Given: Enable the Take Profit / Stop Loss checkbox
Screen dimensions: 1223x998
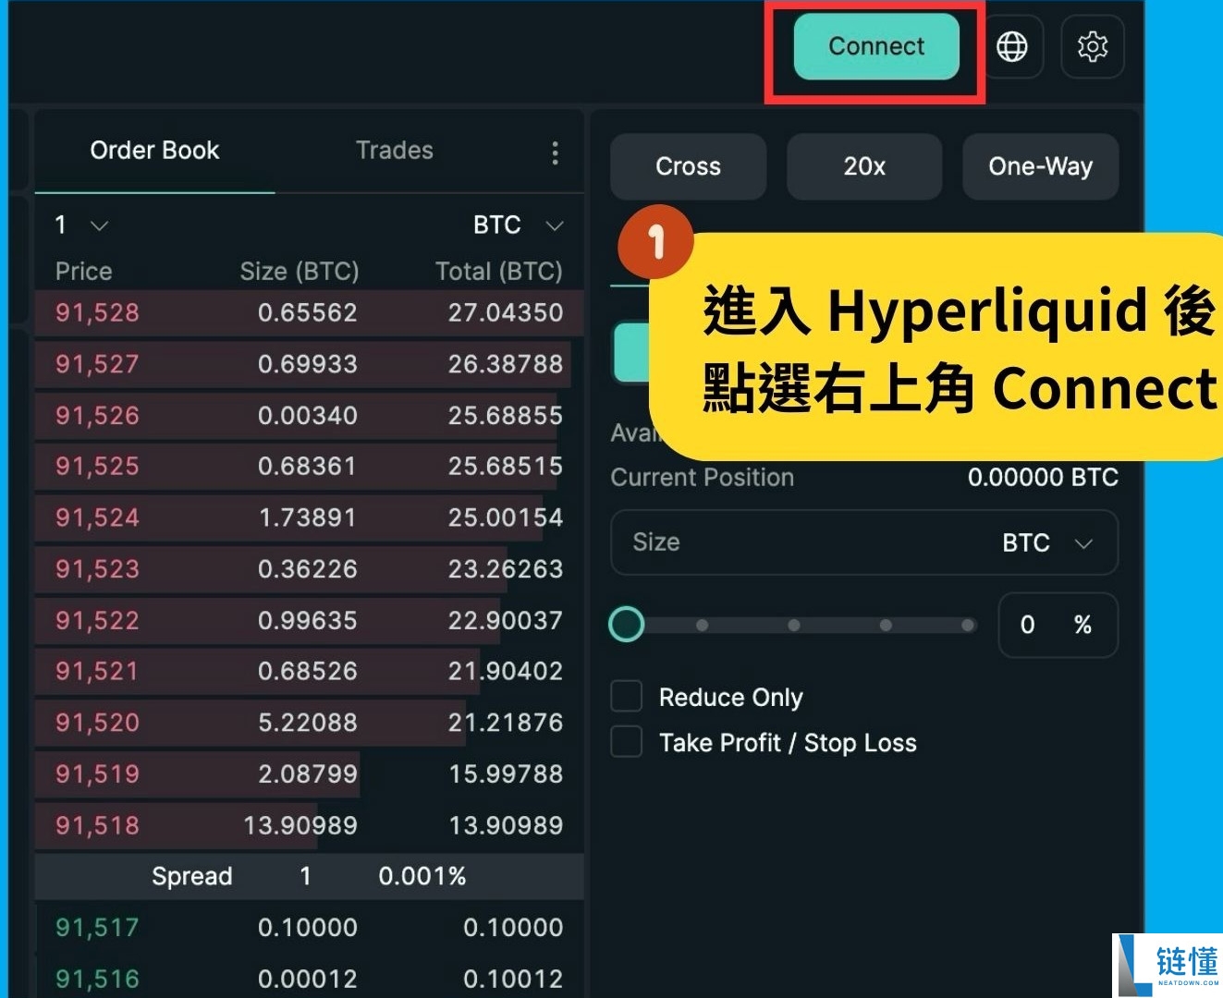Looking at the screenshot, I should tap(626, 741).
